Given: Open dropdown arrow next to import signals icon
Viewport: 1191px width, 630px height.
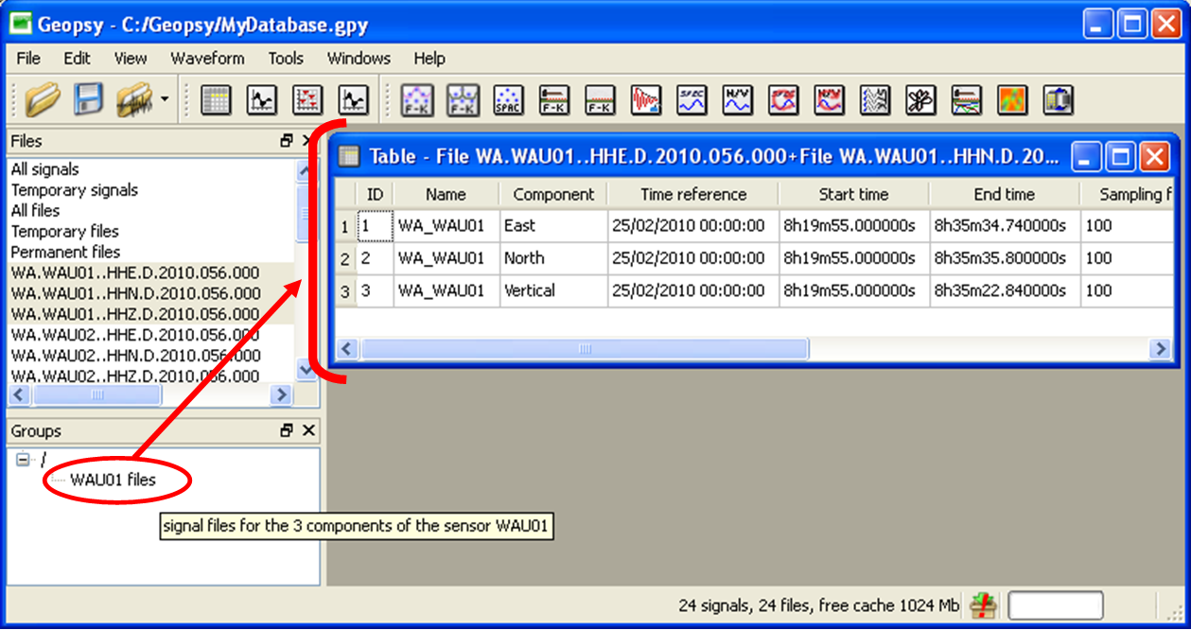Looking at the screenshot, I should (x=165, y=99).
